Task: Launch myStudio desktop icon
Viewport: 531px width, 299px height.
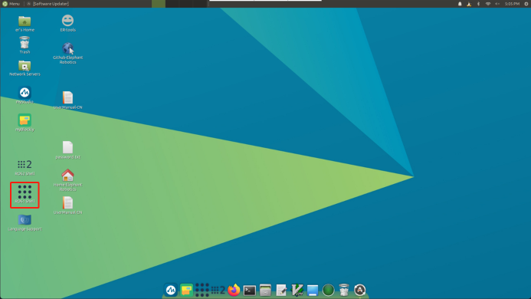Action: coord(25,95)
